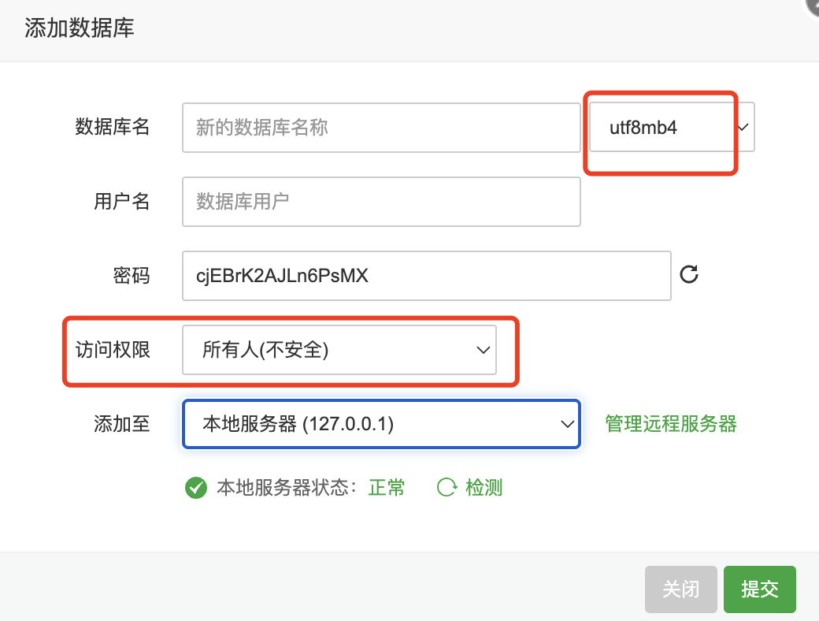Close the dialog using the top-right X
819x621 pixels.
pos(813,6)
